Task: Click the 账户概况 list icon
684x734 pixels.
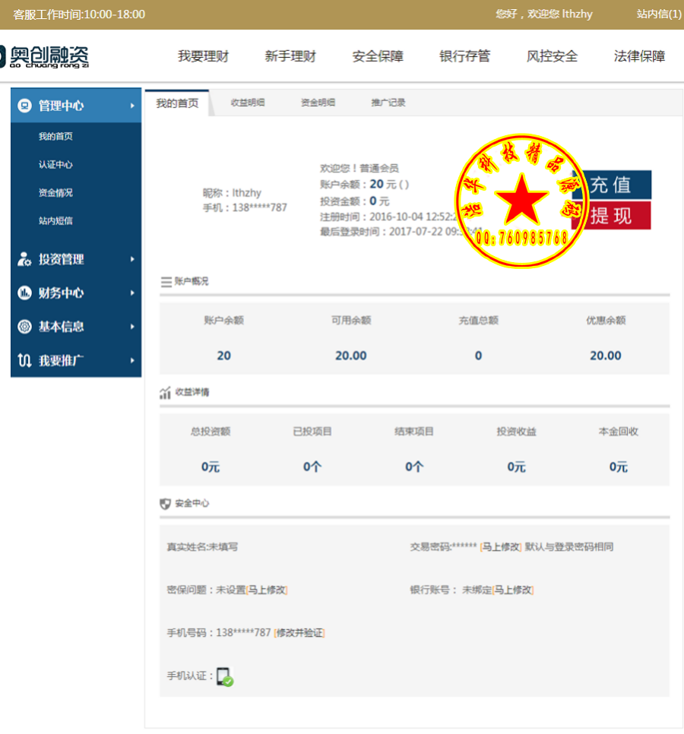Action: point(166,282)
